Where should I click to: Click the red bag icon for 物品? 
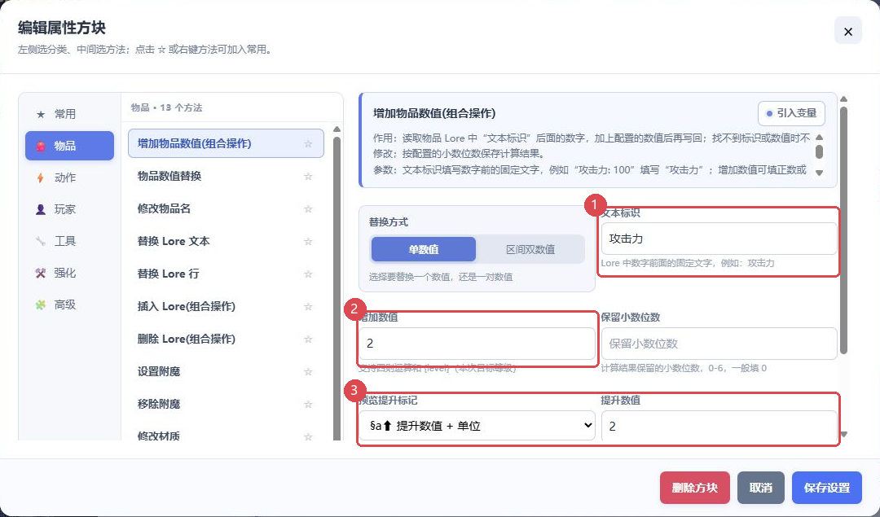pos(41,146)
